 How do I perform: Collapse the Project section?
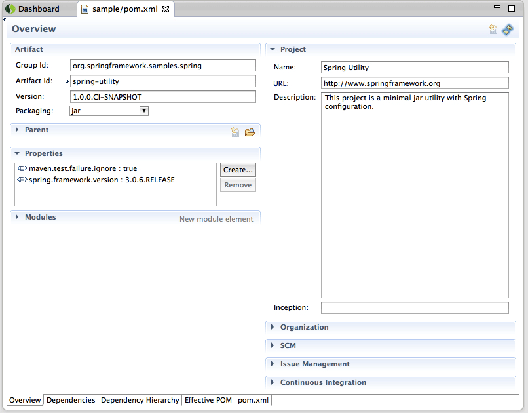273,49
